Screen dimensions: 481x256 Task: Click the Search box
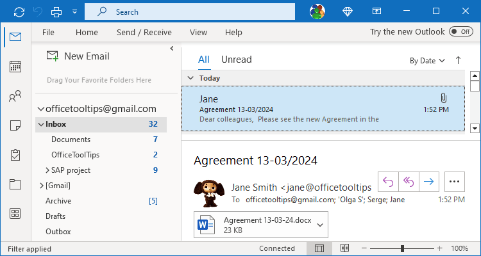[x=190, y=12]
